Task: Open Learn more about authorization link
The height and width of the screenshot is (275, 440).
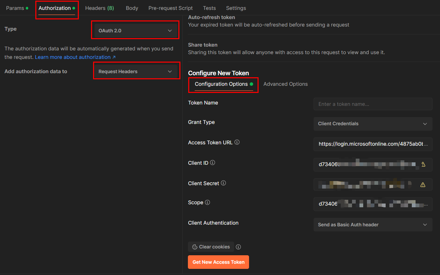Action: 75,57
